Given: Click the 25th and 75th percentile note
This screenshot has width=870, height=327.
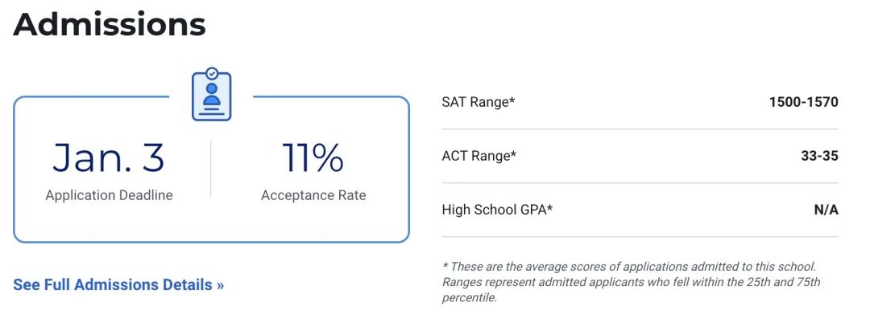Looking at the screenshot, I should coord(631,290).
